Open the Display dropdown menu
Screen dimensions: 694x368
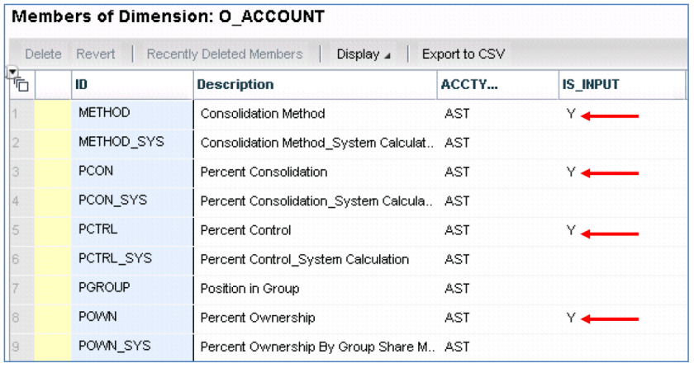pyautogui.click(x=363, y=54)
